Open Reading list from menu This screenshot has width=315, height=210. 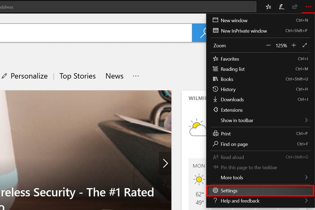[x=260, y=69]
